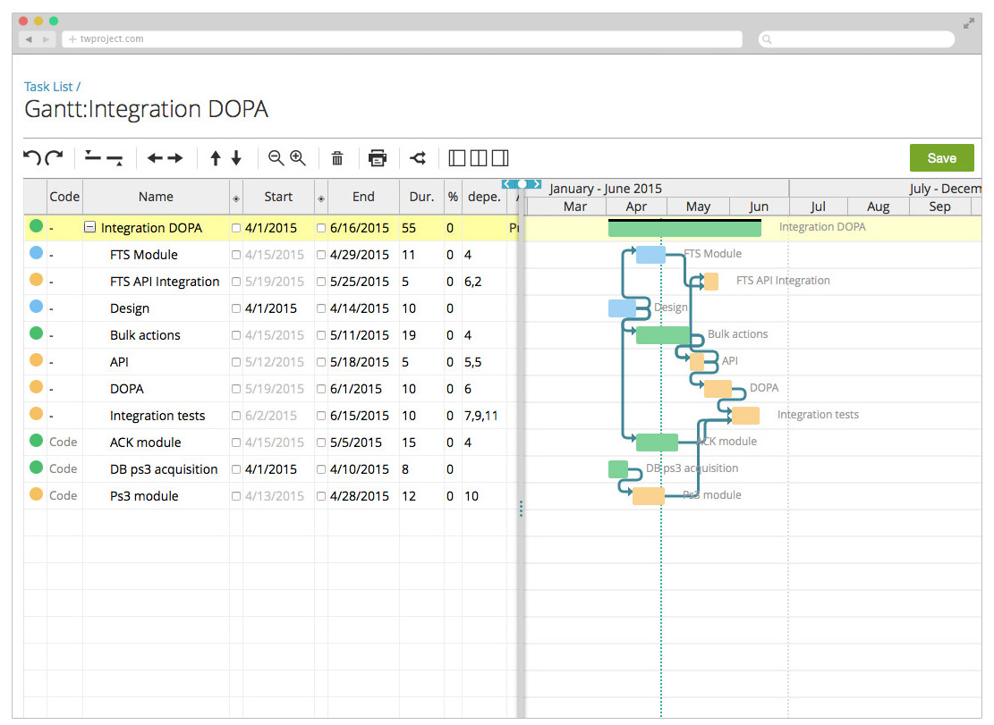The height and width of the screenshot is (725, 994).
Task: Collapse the Integration DOPA task tree
Action: coord(89,228)
